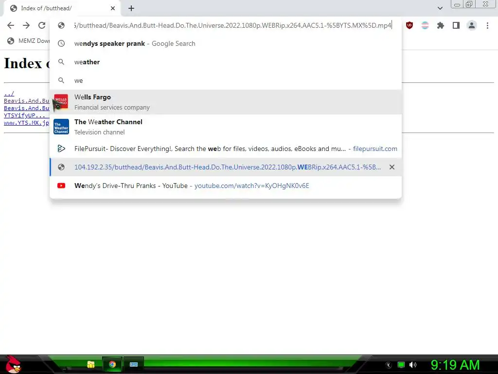Expand the tab search chevron
The width and height of the screenshot is (498, 374).
pyautogui.click(x=440, y=8)
